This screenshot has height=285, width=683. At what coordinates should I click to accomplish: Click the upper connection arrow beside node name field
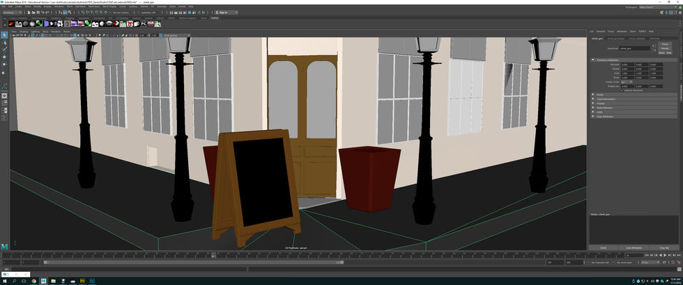[x=654, y=46]
